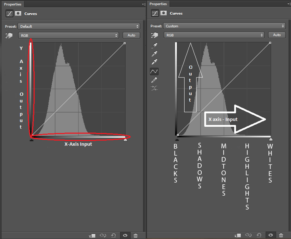Delete adjustment layer with right panel trash icon
291x239 pixels.
[x=281, y=235]
